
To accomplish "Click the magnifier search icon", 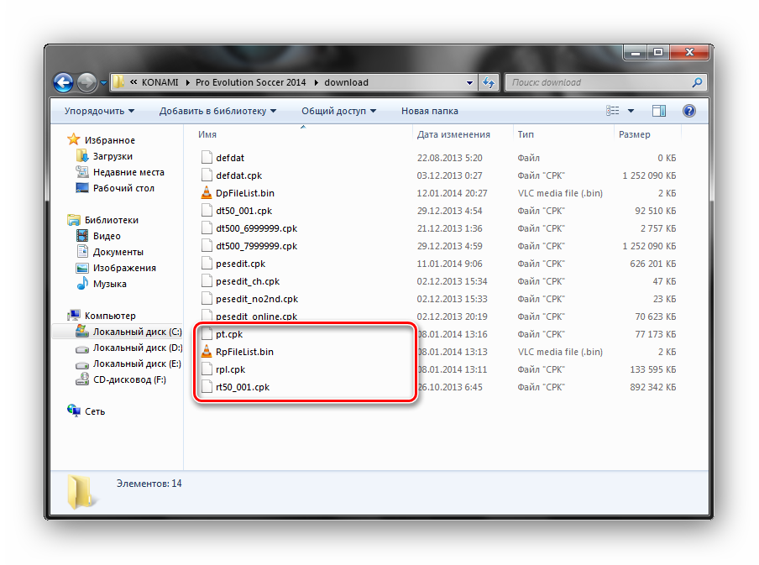I will pyautogui.click(x=697, y=82).
